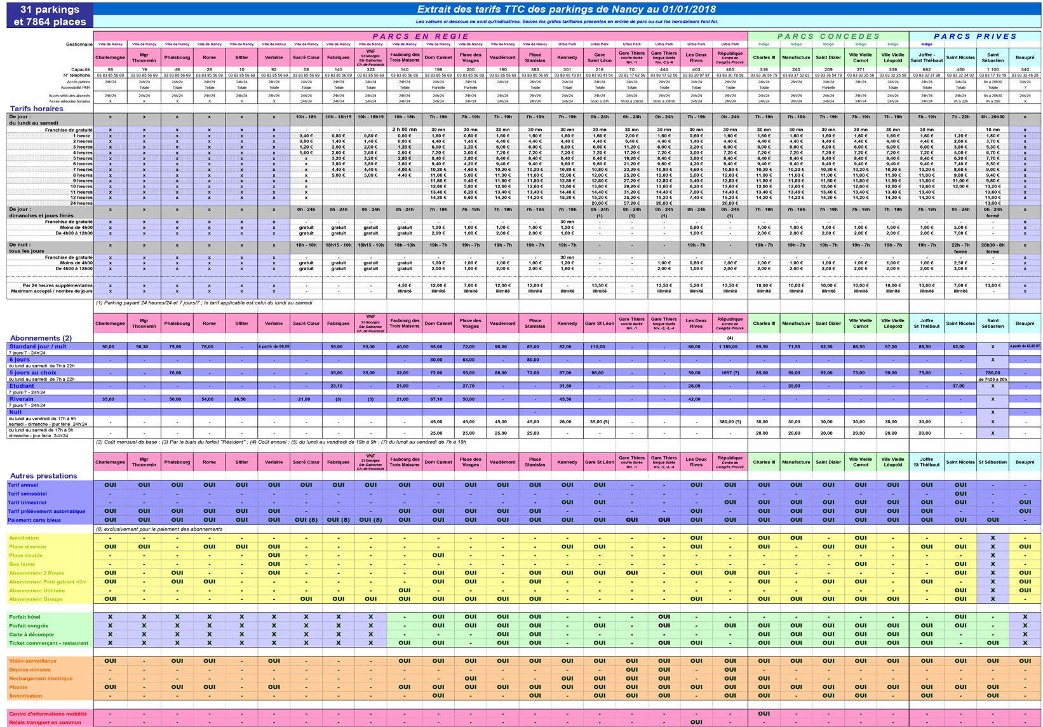
Task: Click "Centre d'informations mobilité" row label
Action: click(48, 714)
